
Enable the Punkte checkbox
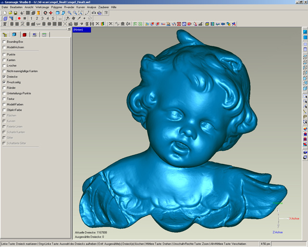point(4,55)
